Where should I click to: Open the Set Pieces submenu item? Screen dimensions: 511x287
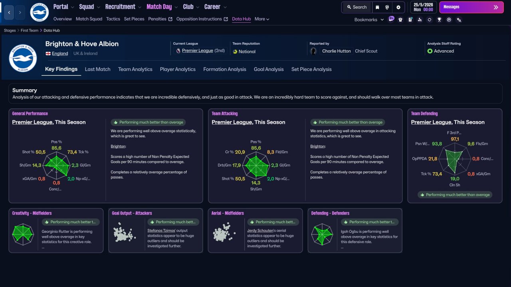[134, 19]
